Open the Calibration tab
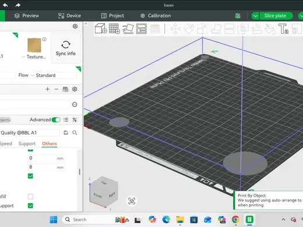The width and height of the screenshot is (303, 227). coord(156,16)
